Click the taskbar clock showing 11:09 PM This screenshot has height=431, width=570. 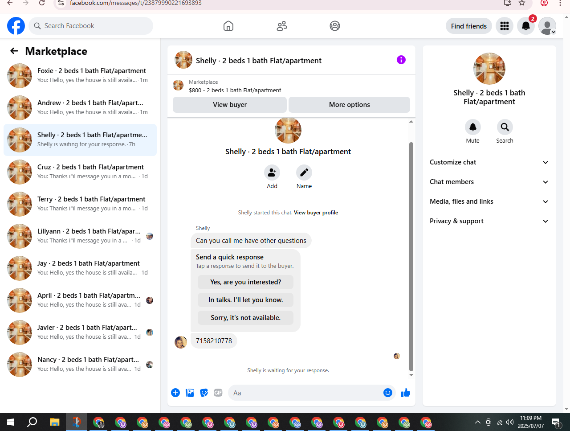coord(531,422)
